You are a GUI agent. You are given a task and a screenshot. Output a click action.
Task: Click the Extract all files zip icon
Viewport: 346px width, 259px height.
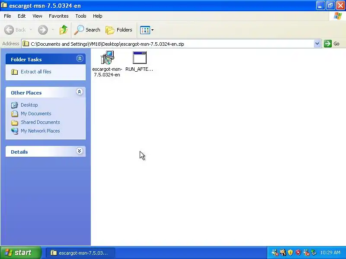pos(15,72)
